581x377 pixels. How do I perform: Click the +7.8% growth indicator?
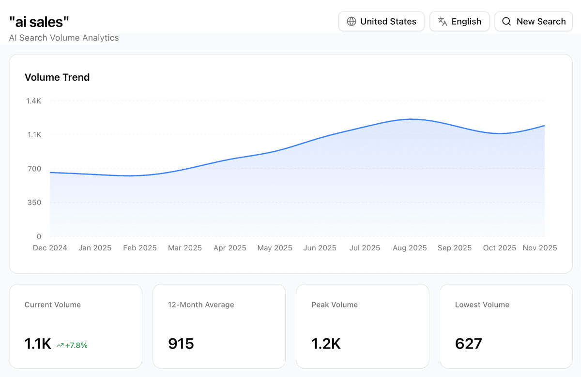(x=76, y=345)
